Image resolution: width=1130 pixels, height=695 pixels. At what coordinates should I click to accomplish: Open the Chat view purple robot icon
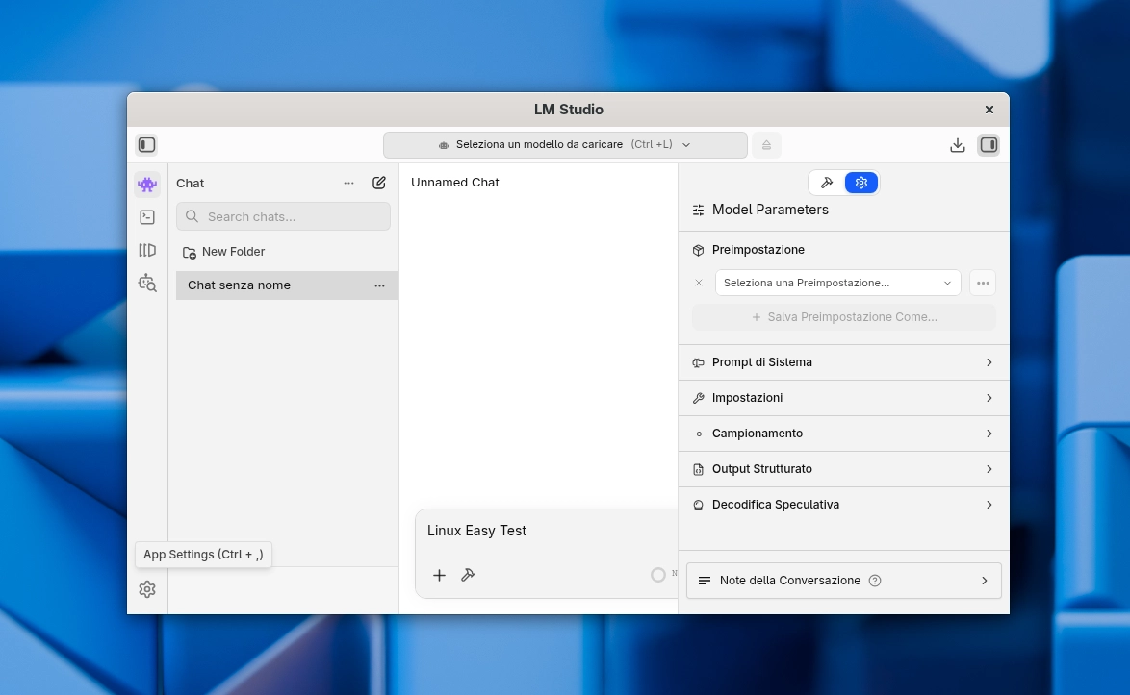(x=147, y=184)
